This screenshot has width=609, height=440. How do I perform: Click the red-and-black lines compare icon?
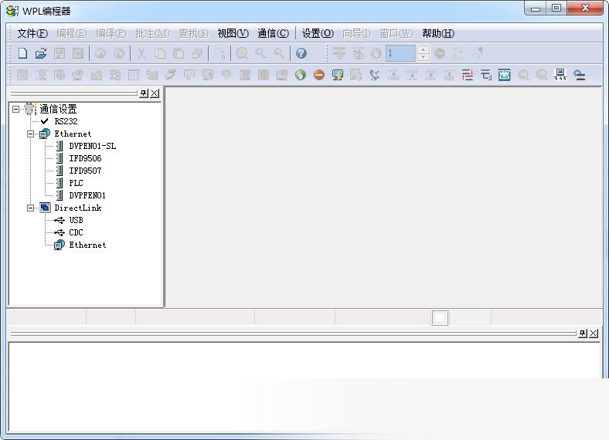pyautogui.click(x=468, y=75)
